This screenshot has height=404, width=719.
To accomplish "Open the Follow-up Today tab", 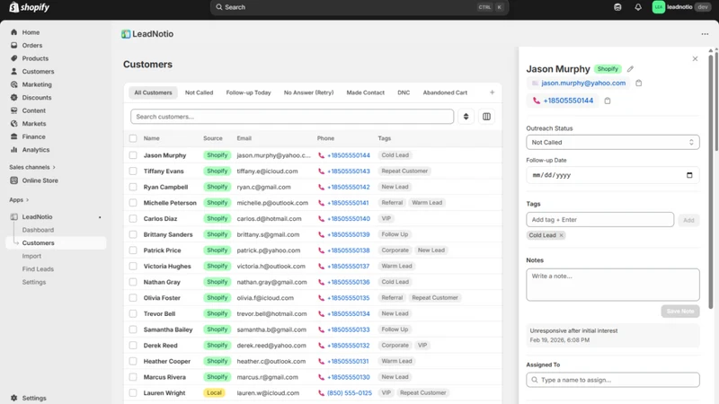I will click(248, 92).
